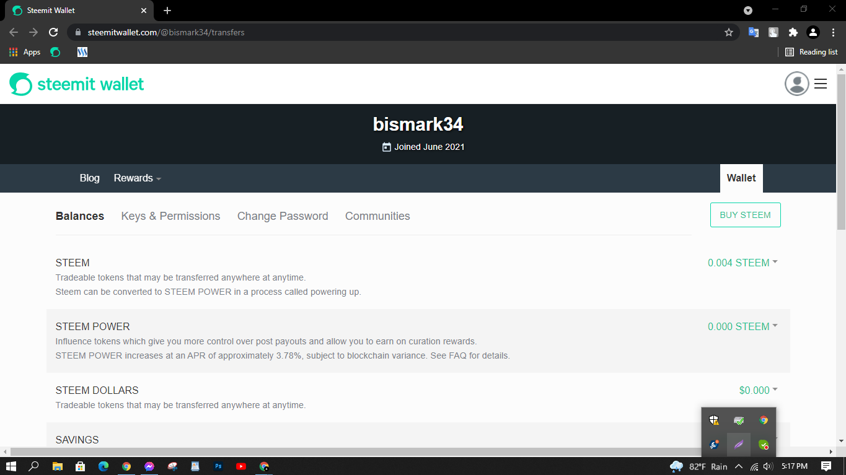Open Photoshop from the taskbar
The width and height of the screenshot is (846, 475).
(x=218, y=466)
